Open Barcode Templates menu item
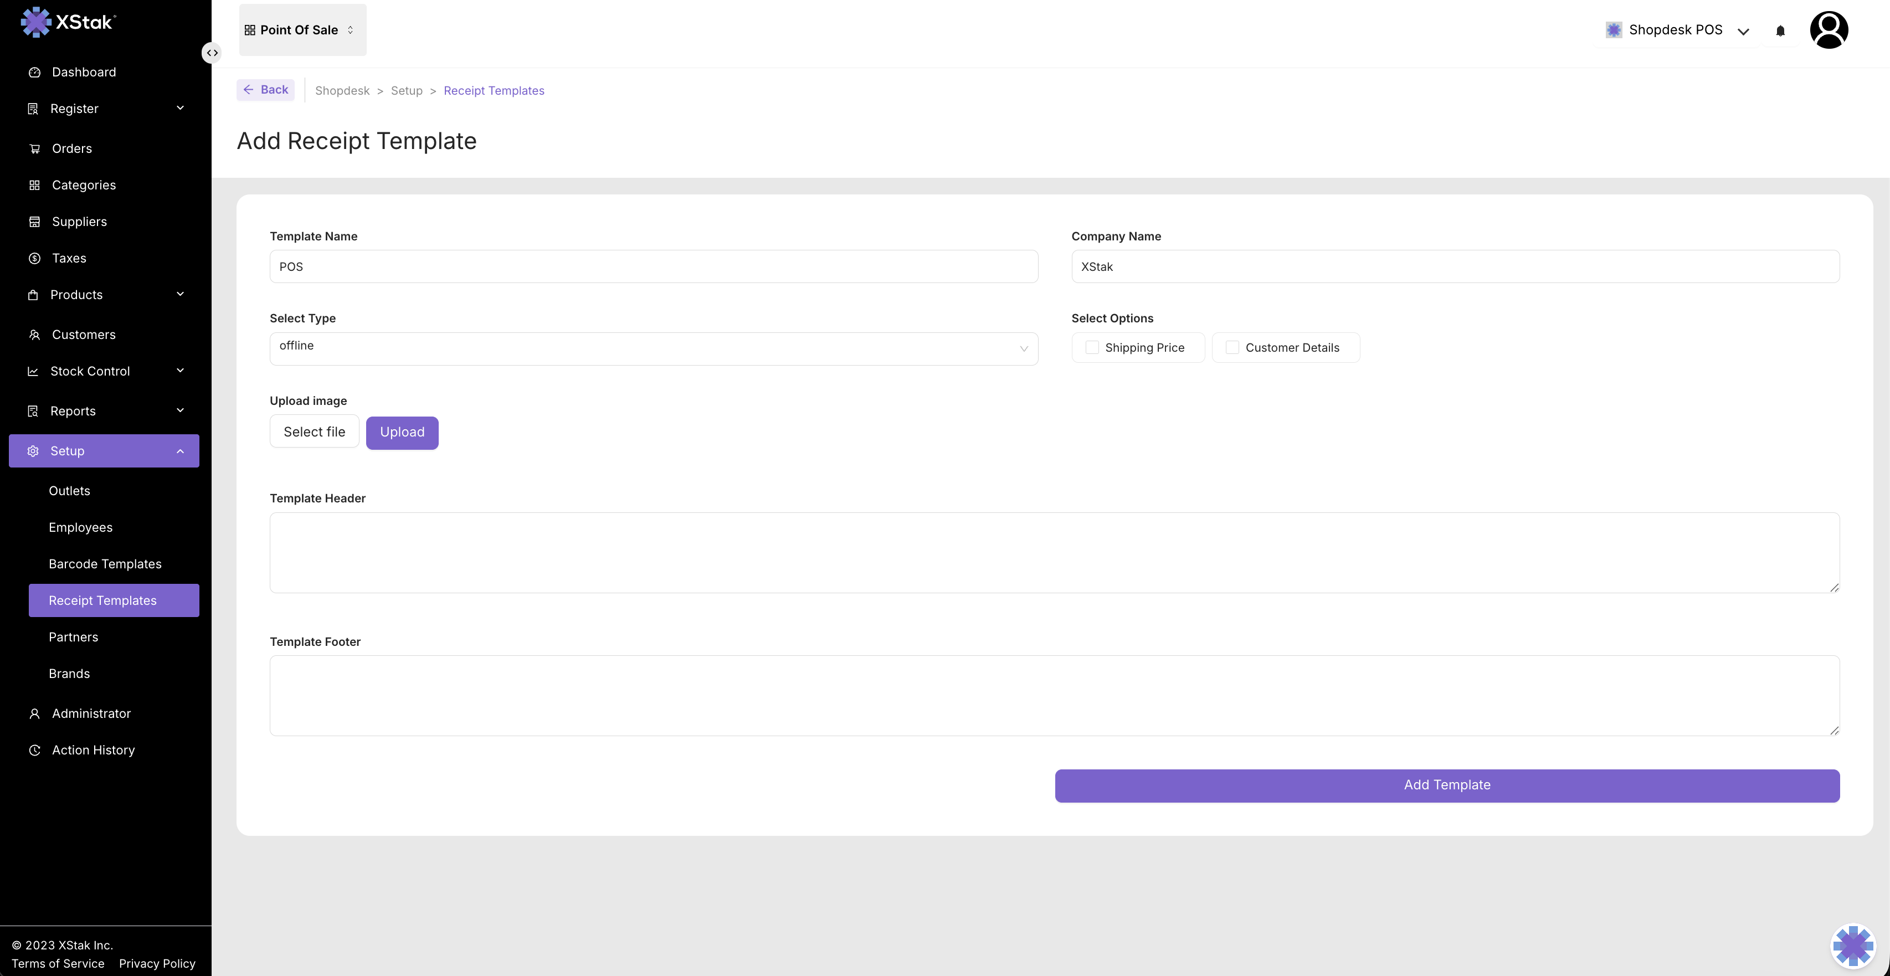 pos(105,564)
